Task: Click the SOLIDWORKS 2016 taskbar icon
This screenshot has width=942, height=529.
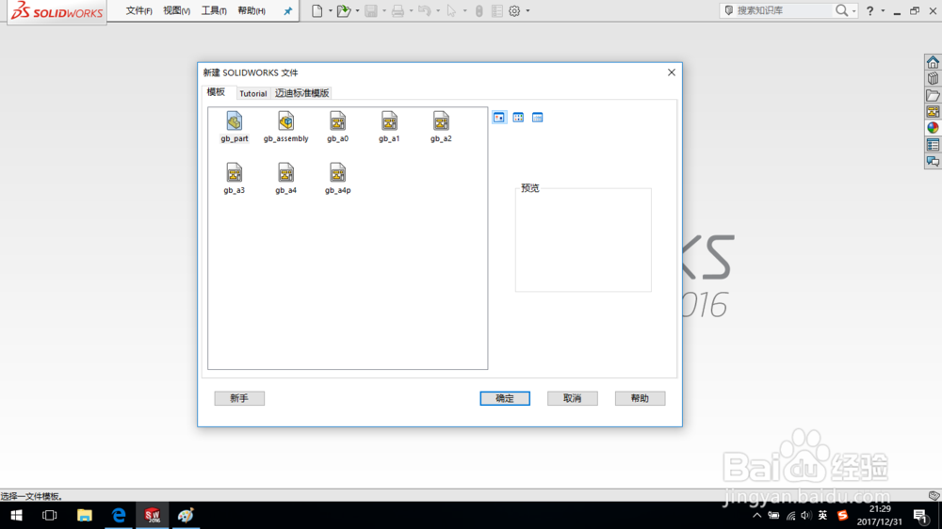Action: (152, 515)
